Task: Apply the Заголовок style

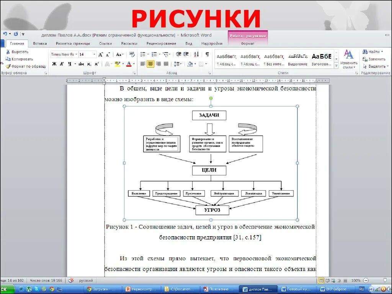Action: [x=322, y=60]
